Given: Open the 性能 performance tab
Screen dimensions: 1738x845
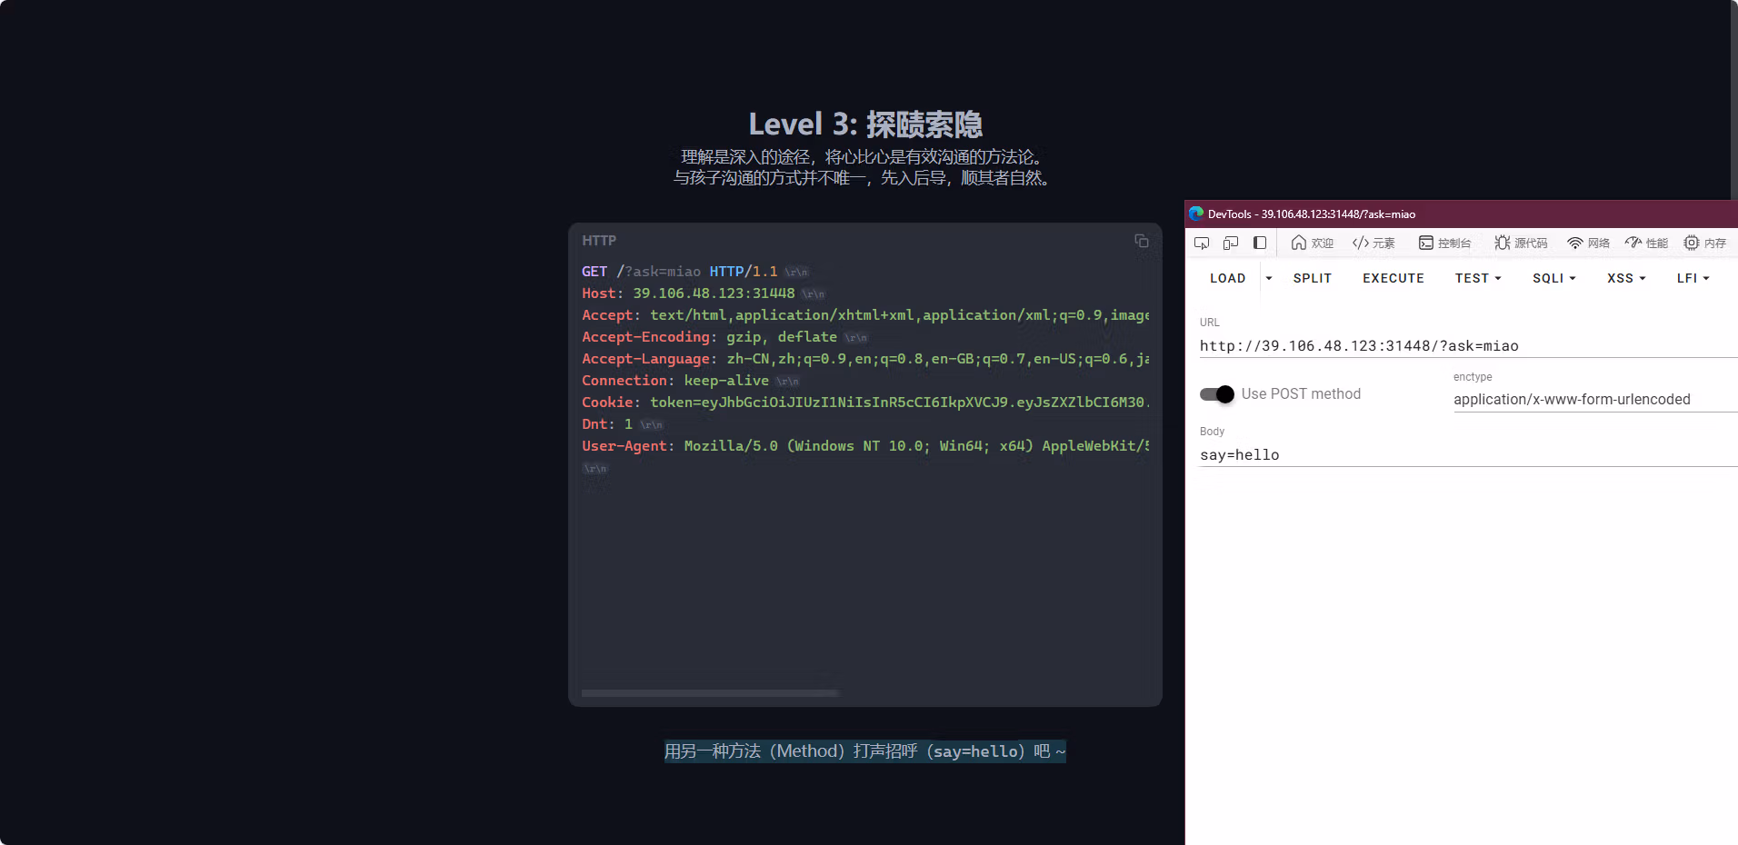Looking at the screenshot, I should pos(1646,243).
